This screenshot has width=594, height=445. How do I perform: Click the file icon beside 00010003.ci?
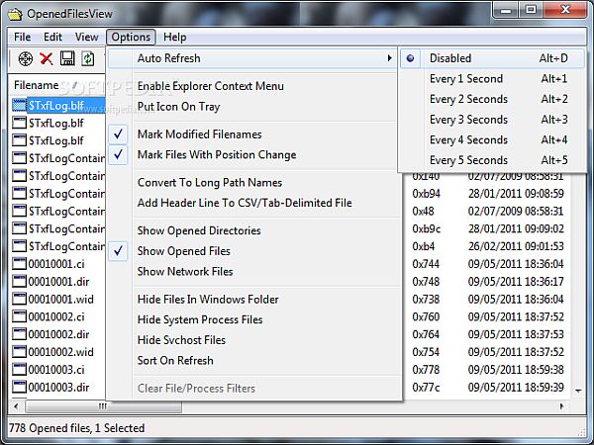click(19, 369)
